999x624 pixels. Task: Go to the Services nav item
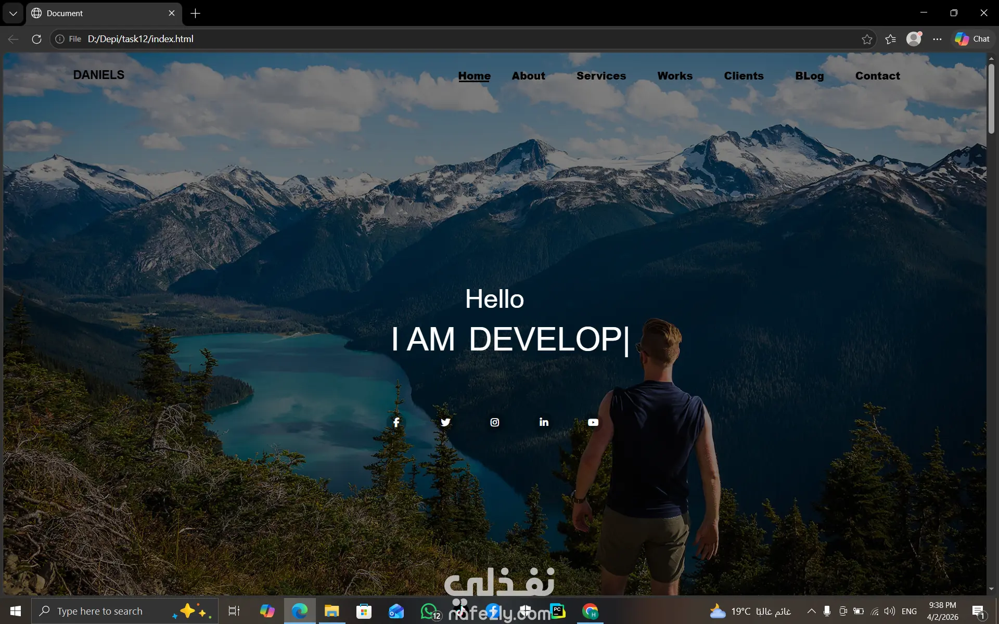click(x=601, y=76)
